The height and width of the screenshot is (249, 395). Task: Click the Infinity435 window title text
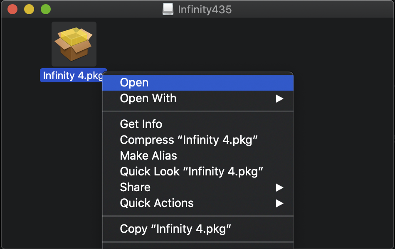click(x=205, y=10)
